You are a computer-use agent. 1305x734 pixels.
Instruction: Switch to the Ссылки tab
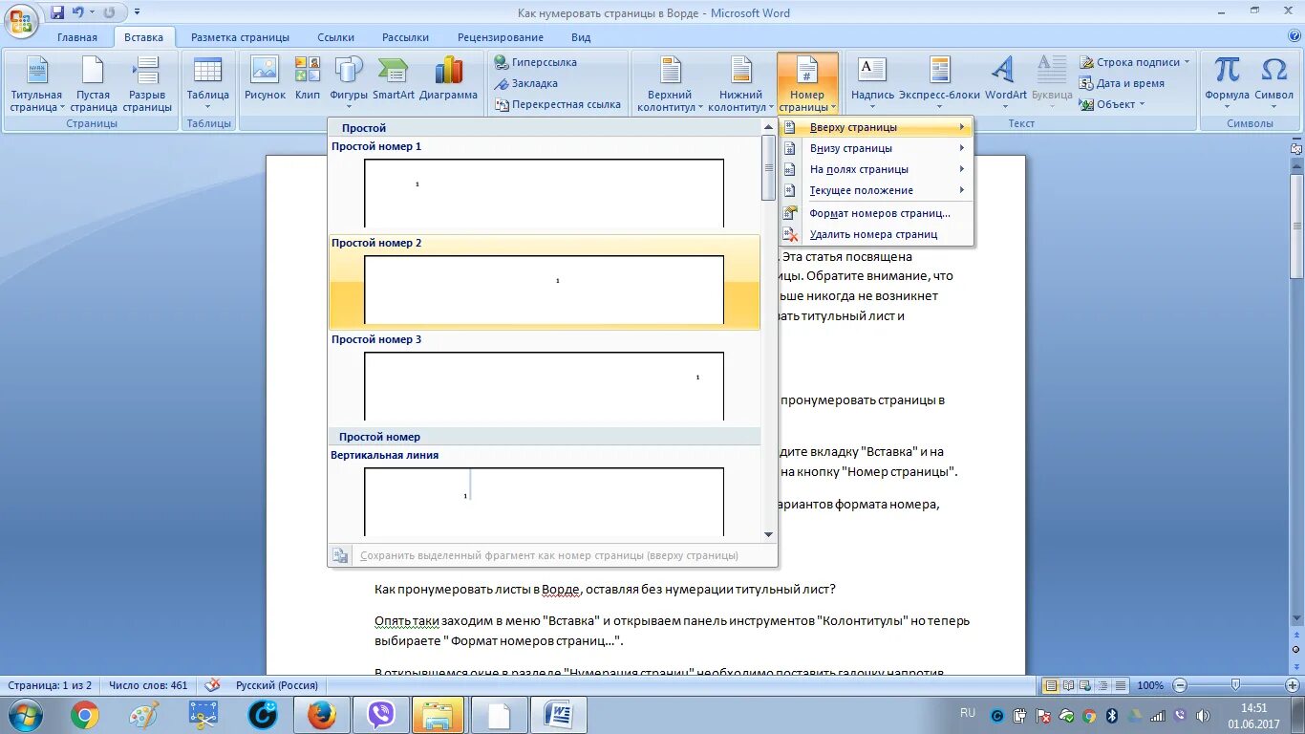pos(335,37)
